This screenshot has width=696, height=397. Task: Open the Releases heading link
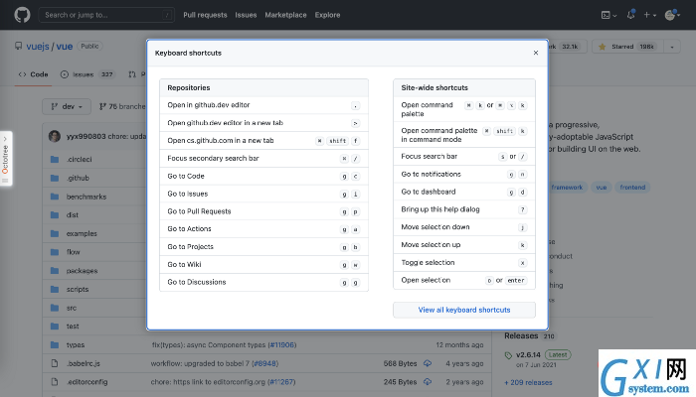point(521,335)
